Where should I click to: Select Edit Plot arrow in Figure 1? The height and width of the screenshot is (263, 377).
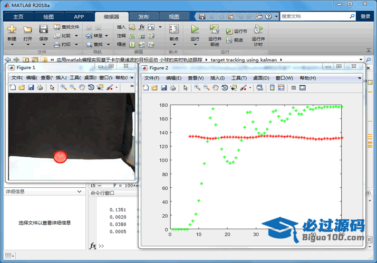coord(52,87)
